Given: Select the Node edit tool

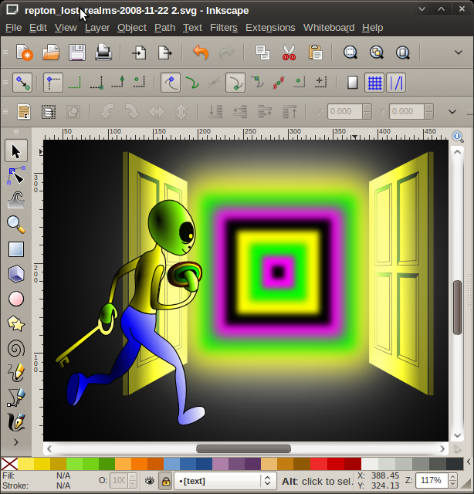Looking at the screenshot, I should click(16, 175).
